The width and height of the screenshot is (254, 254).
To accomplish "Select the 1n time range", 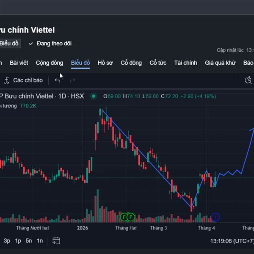I will click(40, 241).
